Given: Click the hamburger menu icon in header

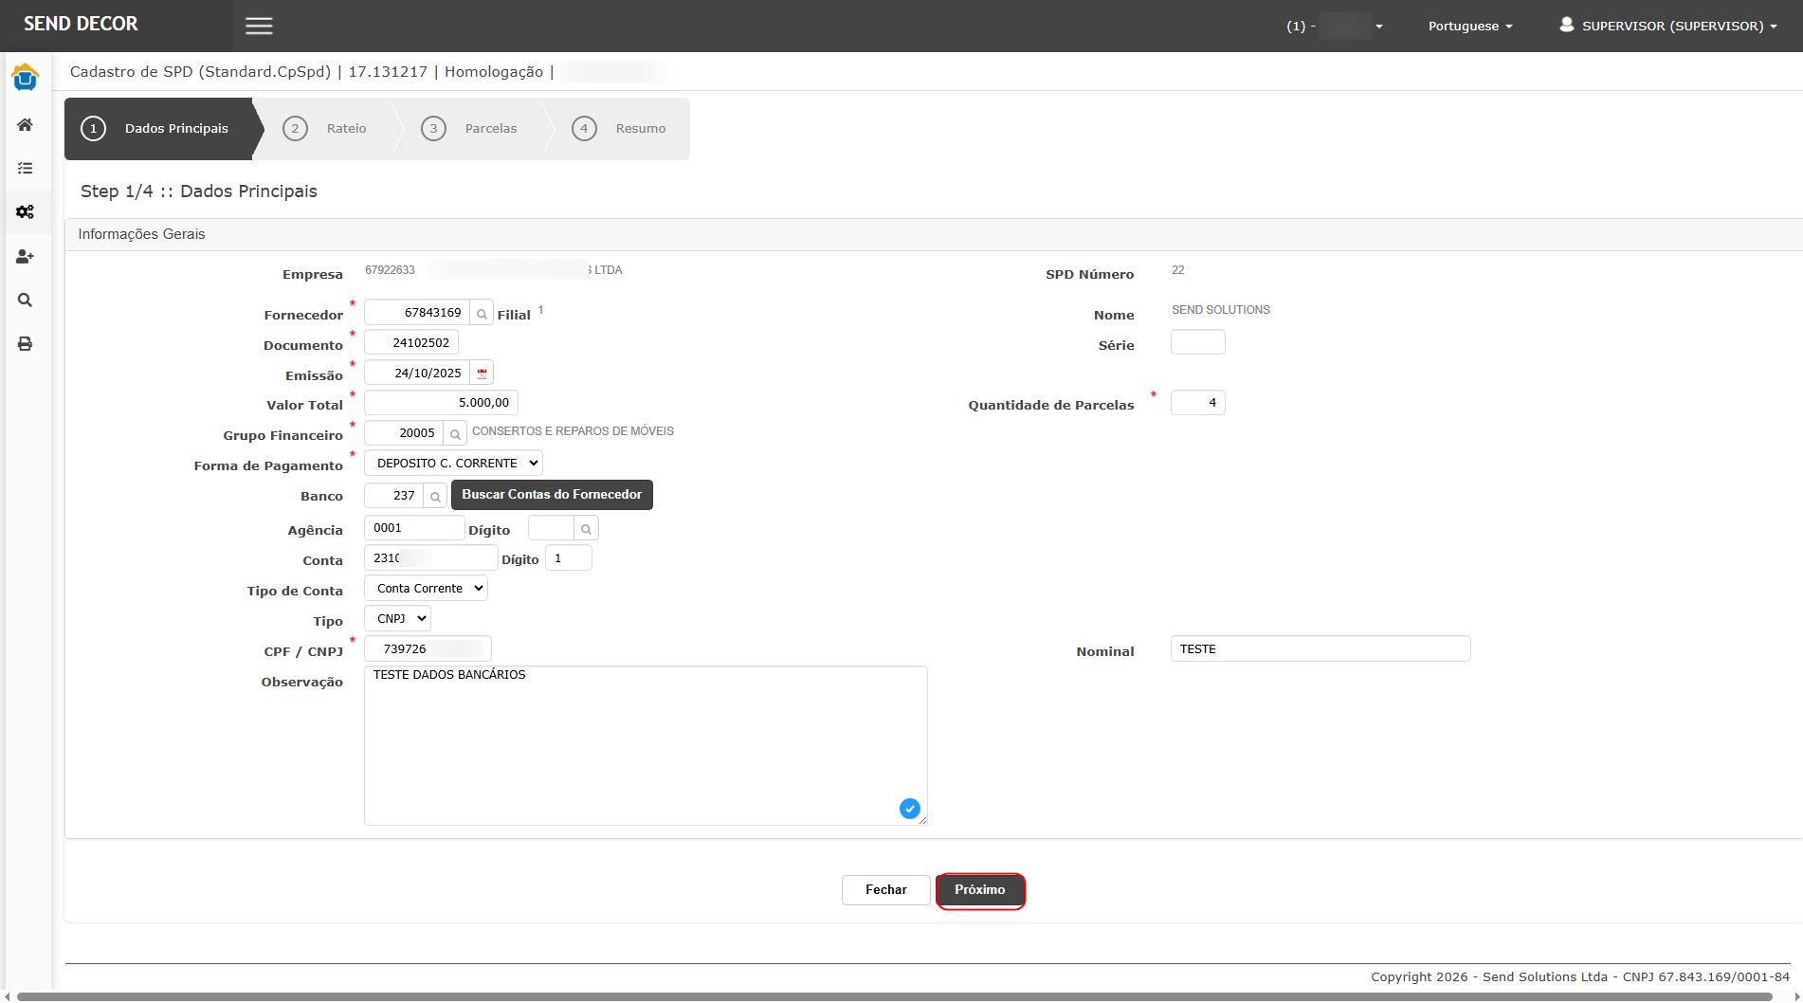Looking at the screenshot, I should (259, 26).
